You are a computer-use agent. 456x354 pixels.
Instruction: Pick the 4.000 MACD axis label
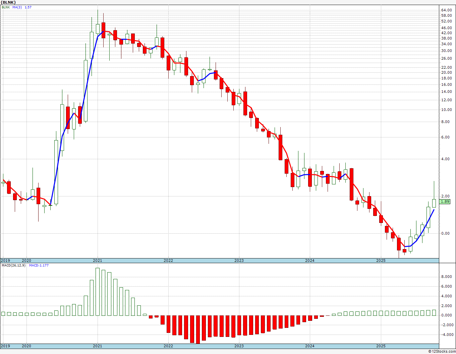coord(447,296)
